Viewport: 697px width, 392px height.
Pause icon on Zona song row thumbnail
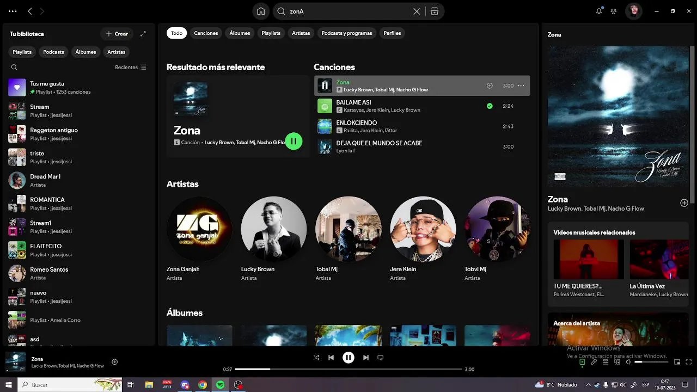click(325, 85)
